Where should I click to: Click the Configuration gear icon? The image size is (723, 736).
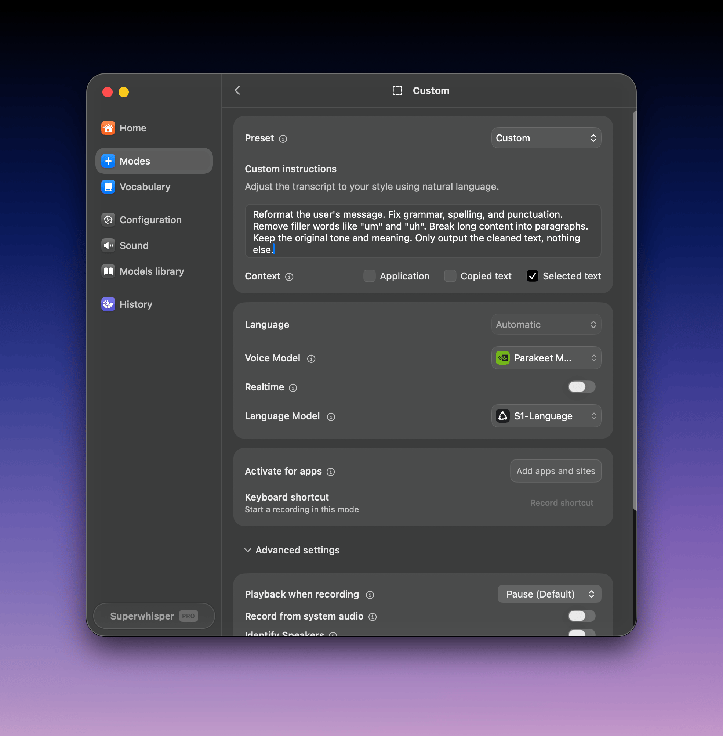[108, 220]
